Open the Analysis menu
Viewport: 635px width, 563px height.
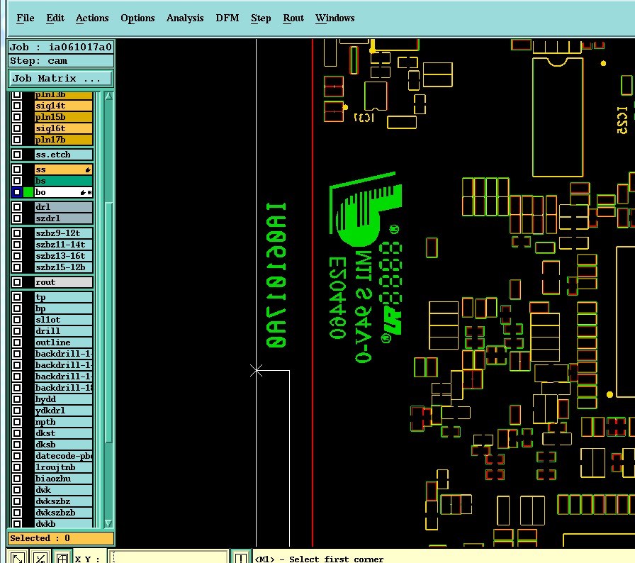tap(185, 18)
